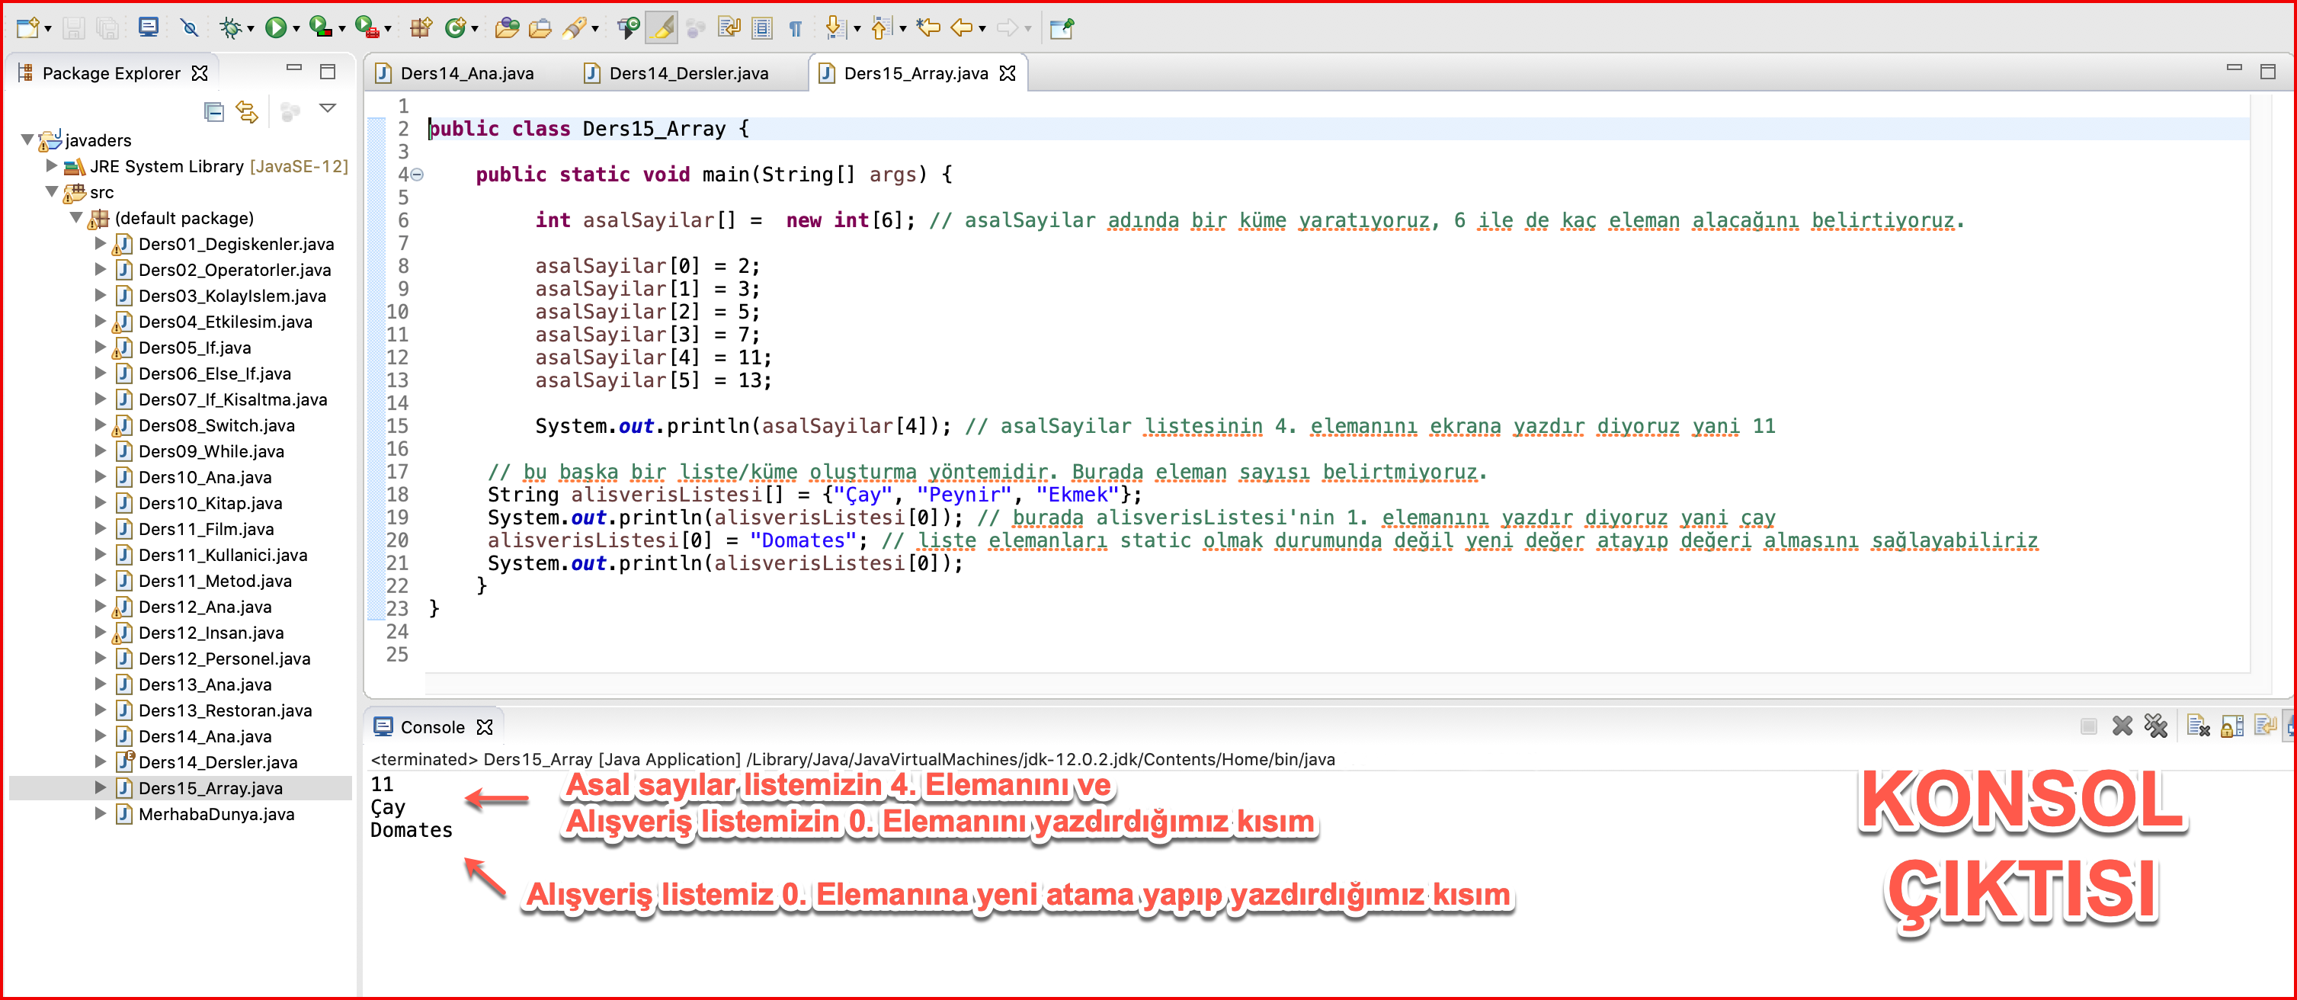The width and height of the screenshot is (2297, 1000).
Task: Collapse main method fold marker
Action: (x=418, y=175)
